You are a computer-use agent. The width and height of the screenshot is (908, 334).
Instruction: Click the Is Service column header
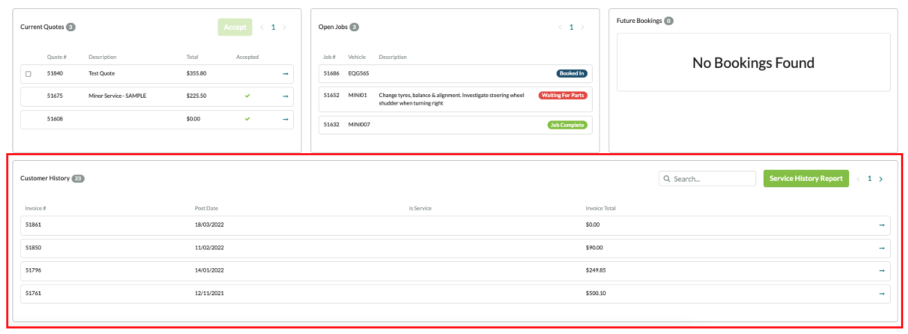pos(420,208)
